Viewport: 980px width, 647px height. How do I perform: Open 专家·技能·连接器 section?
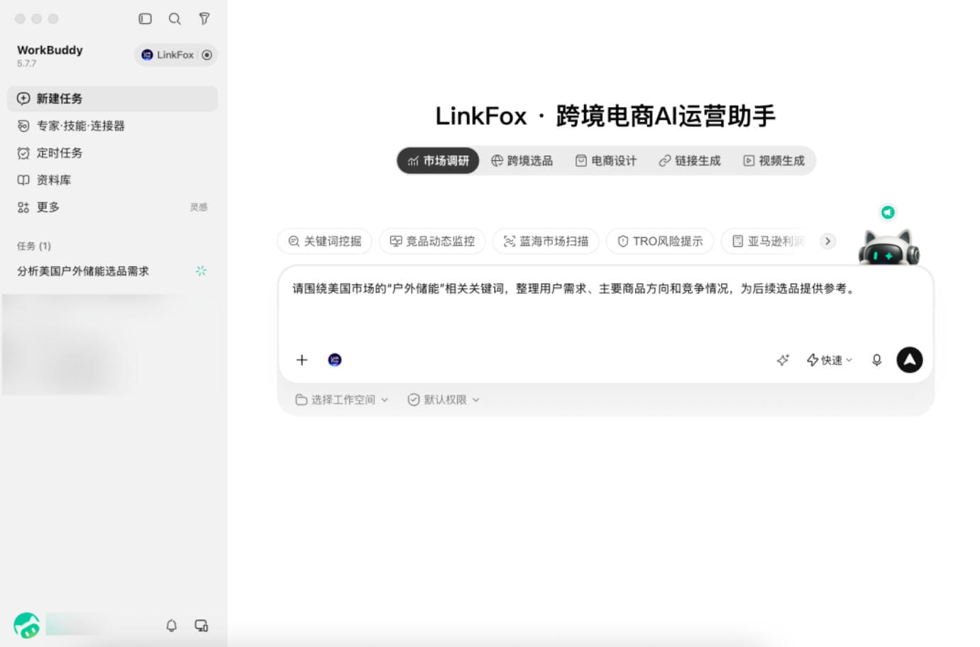coord(112,126)
